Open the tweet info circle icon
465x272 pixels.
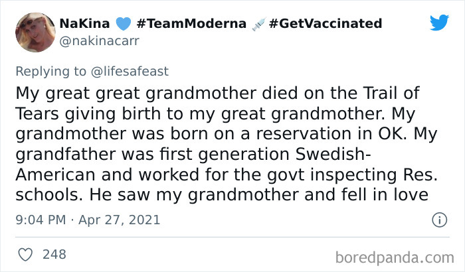(438, 220)
